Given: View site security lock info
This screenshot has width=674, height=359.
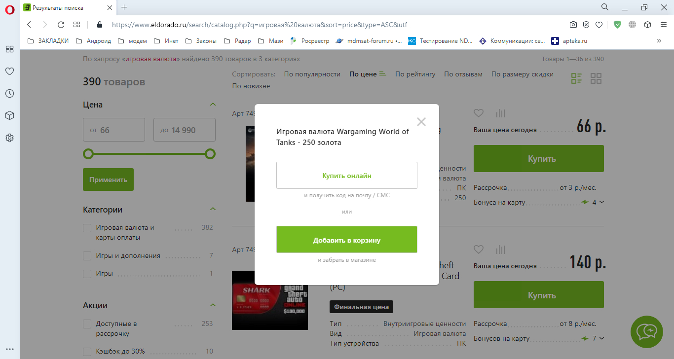Looking at the screenshot, I should click(100, 25).
